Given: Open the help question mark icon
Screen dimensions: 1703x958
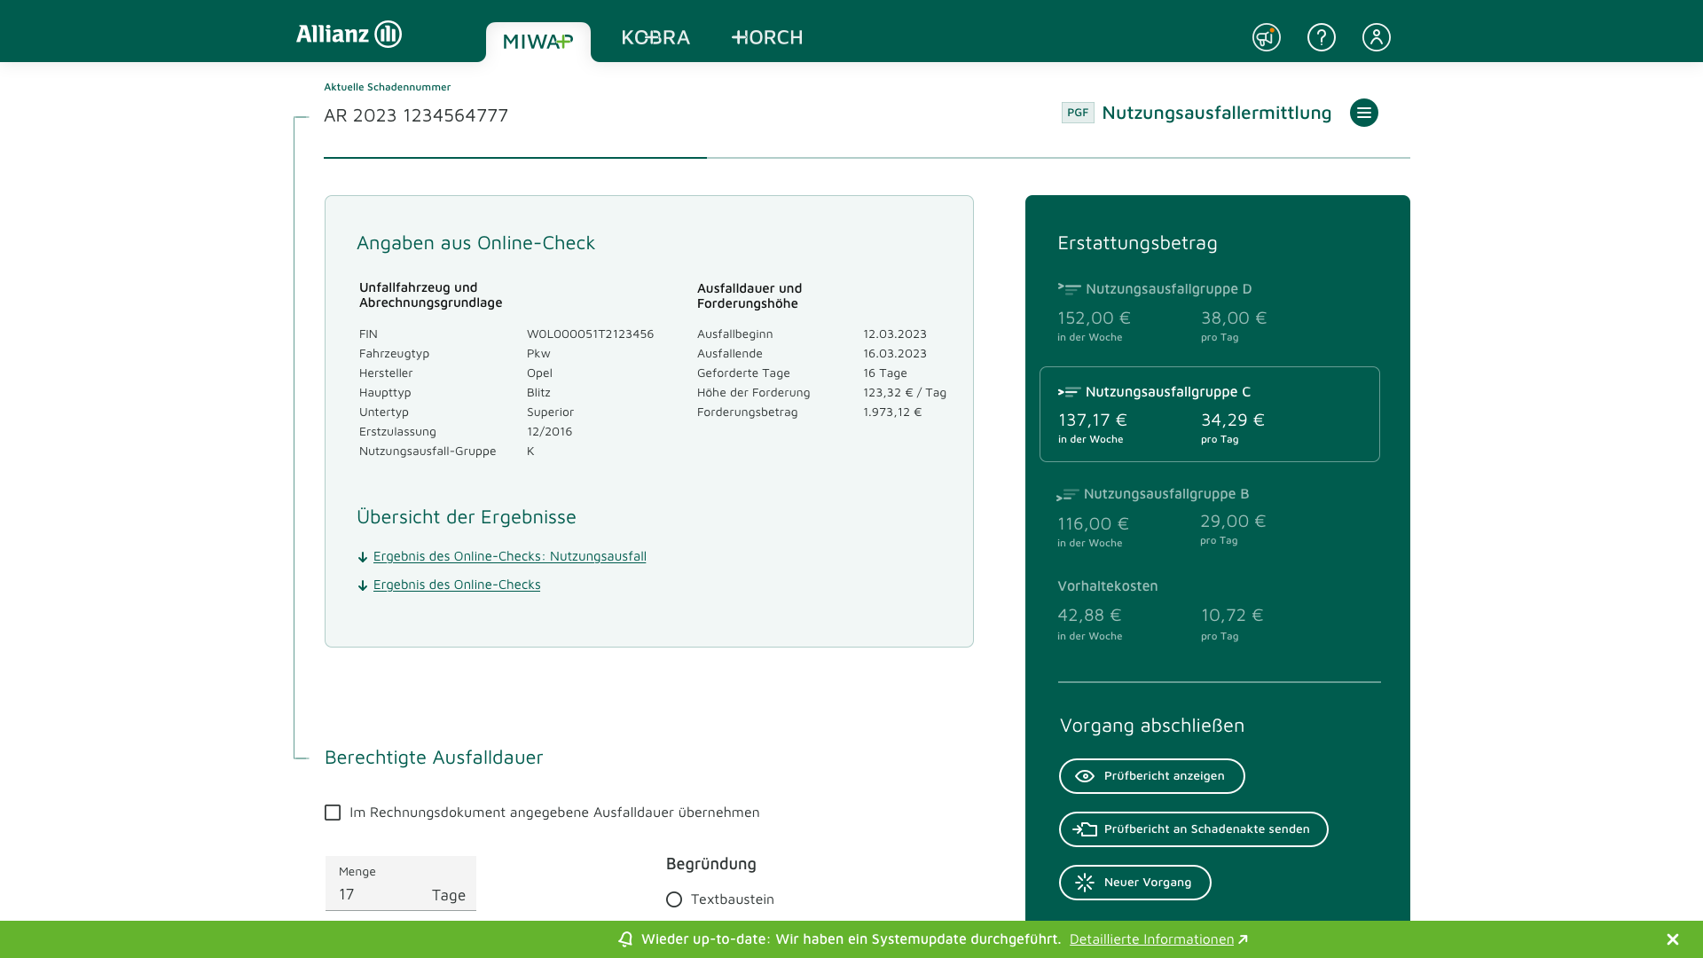Looking at the screenshot, I should (x=1321, y=37).
